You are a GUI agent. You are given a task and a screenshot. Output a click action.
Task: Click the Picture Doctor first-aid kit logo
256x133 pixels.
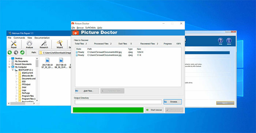pos(76,32)
